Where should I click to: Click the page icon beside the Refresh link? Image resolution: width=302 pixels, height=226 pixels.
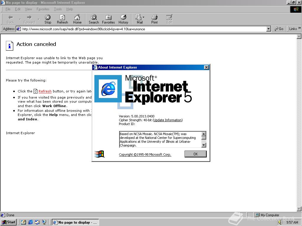click(x=35, y=91)
